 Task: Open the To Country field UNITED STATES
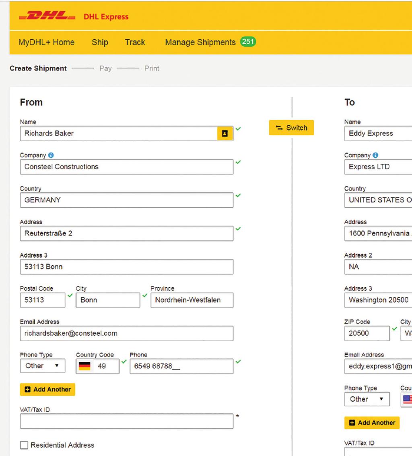coord(378,200)
